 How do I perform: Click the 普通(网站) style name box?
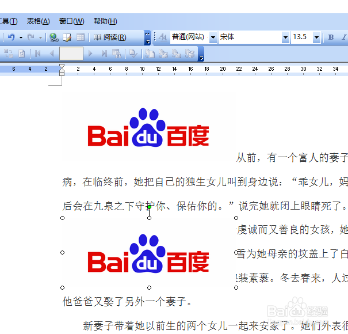coord(190,37)
